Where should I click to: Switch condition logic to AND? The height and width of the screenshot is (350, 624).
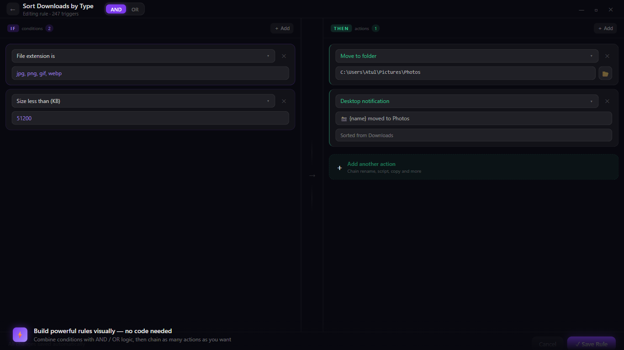click(116, 9)
